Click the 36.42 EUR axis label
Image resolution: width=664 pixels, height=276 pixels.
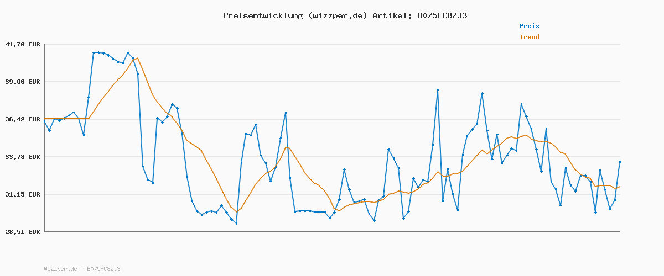click(x=22, y=119)
